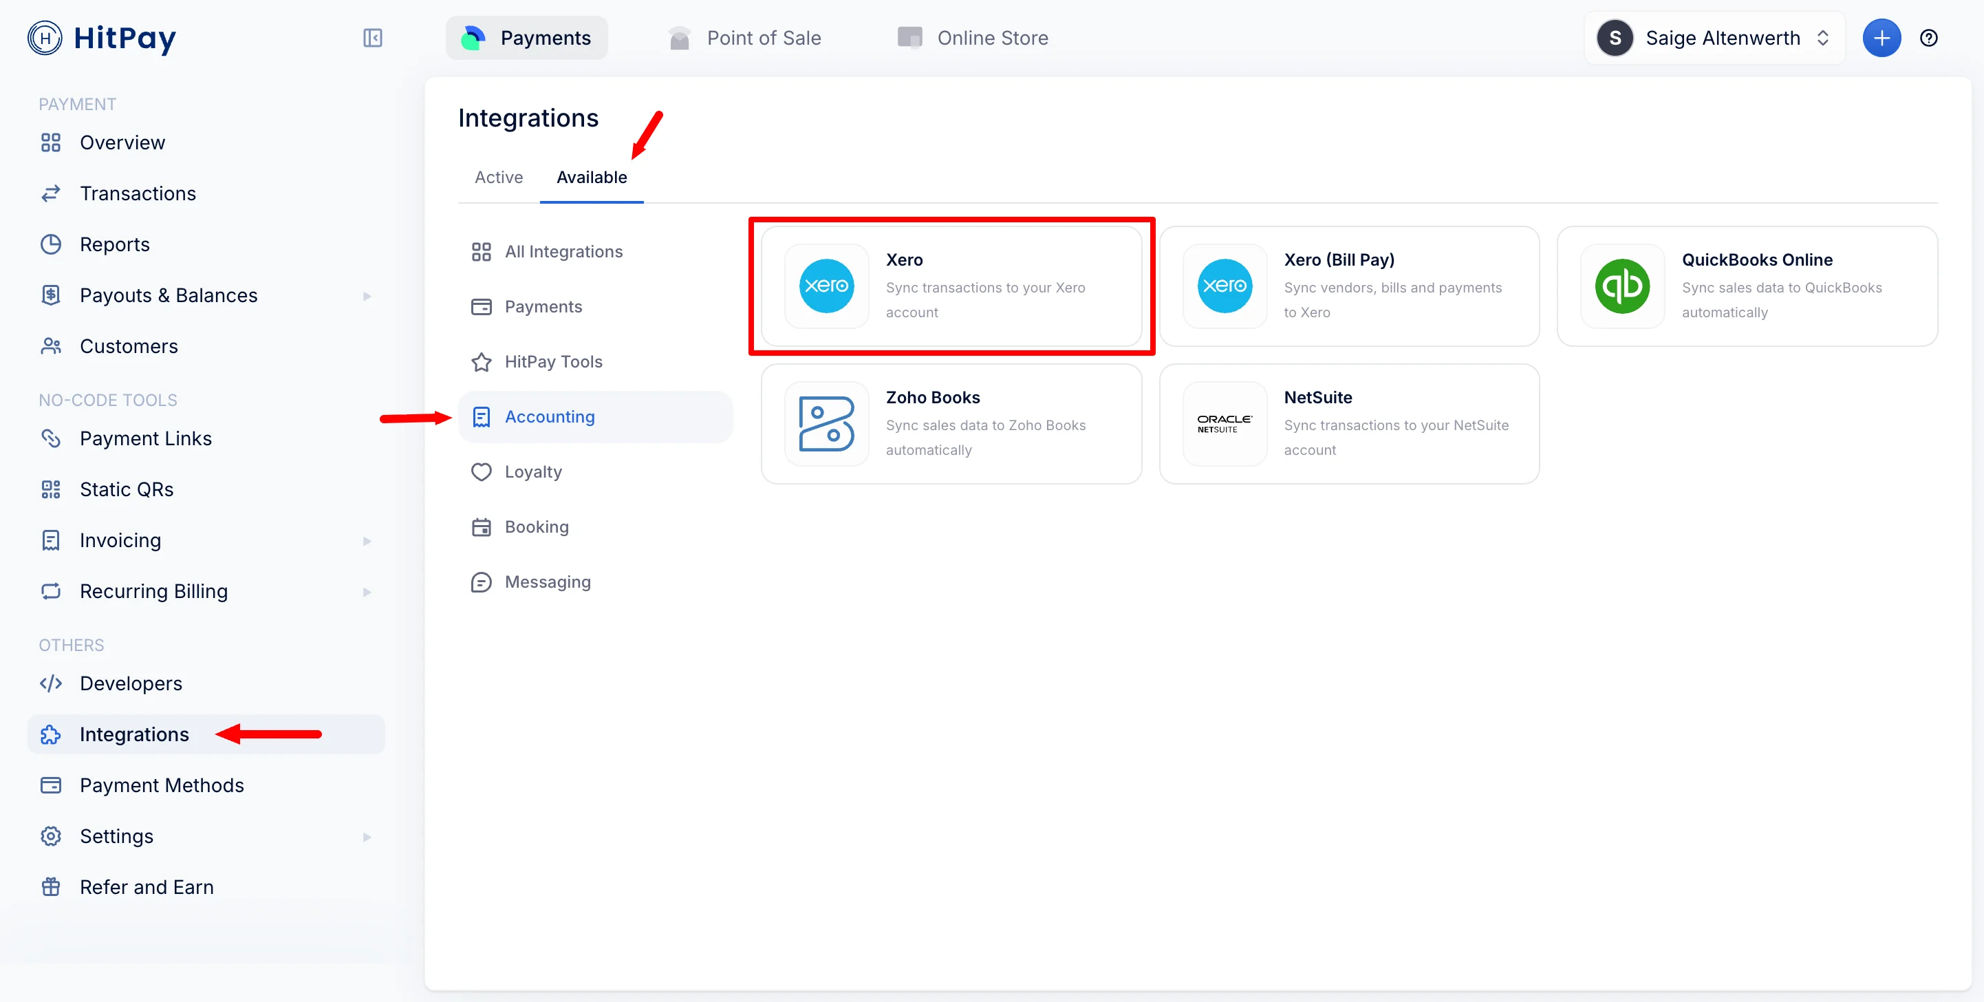Image resolution: width=1984 pixels, height=1002 pixels.
Task: Click the Payment Methods card icon
Action: tap(51, 785)
